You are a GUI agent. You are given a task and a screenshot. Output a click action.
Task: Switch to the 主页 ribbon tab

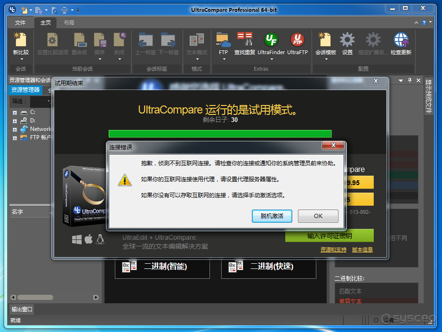45,23
